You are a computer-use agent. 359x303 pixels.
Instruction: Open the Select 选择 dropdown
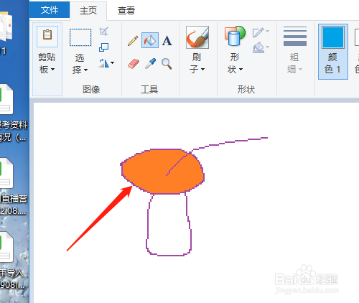pyautogui.click(x=80, y=64)
